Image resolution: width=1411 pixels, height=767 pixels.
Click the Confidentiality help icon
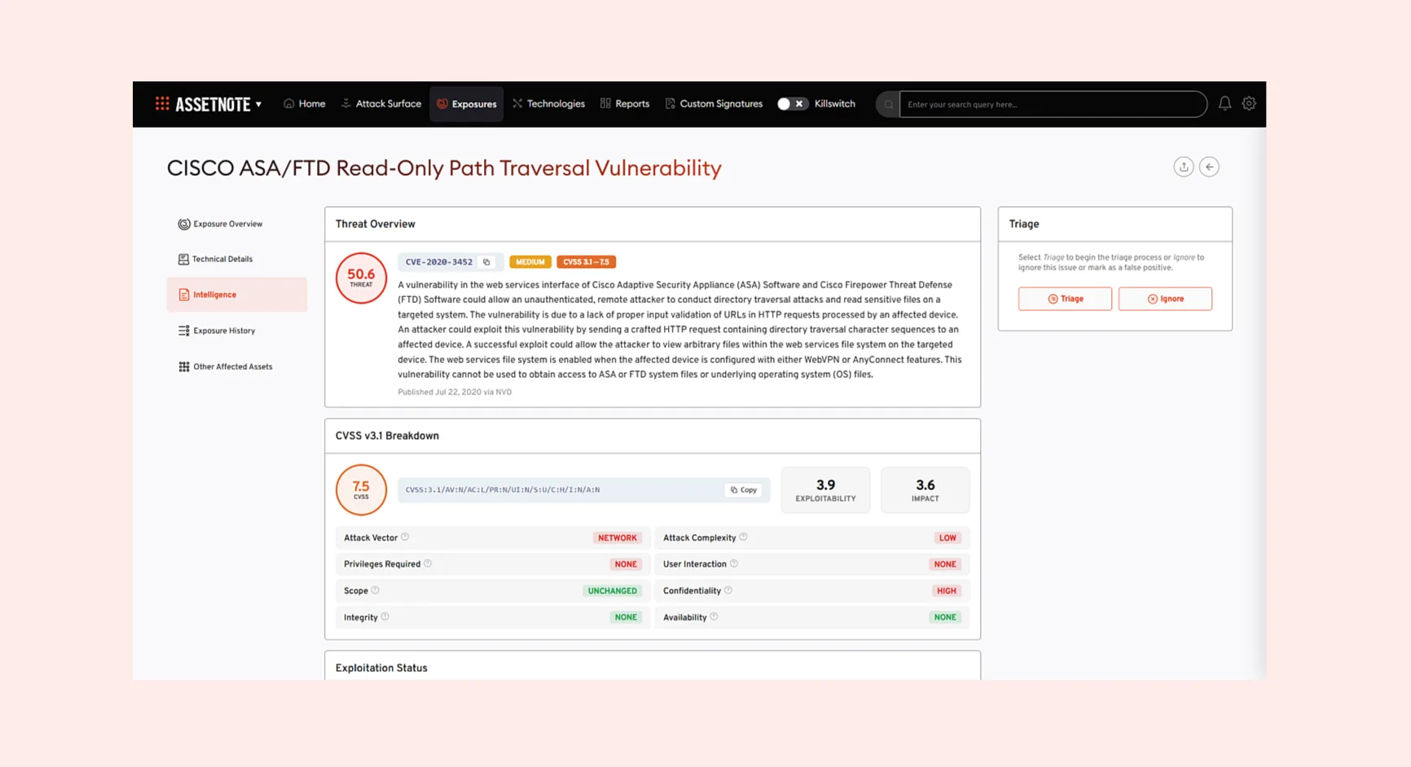[x=728, y=590]
